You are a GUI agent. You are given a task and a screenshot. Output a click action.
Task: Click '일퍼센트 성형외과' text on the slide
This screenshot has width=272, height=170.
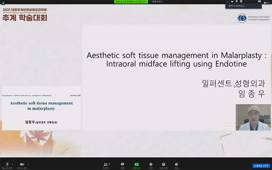233,83
